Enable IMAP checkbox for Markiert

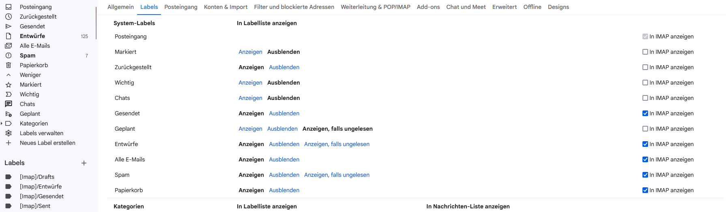coord(645,52)
